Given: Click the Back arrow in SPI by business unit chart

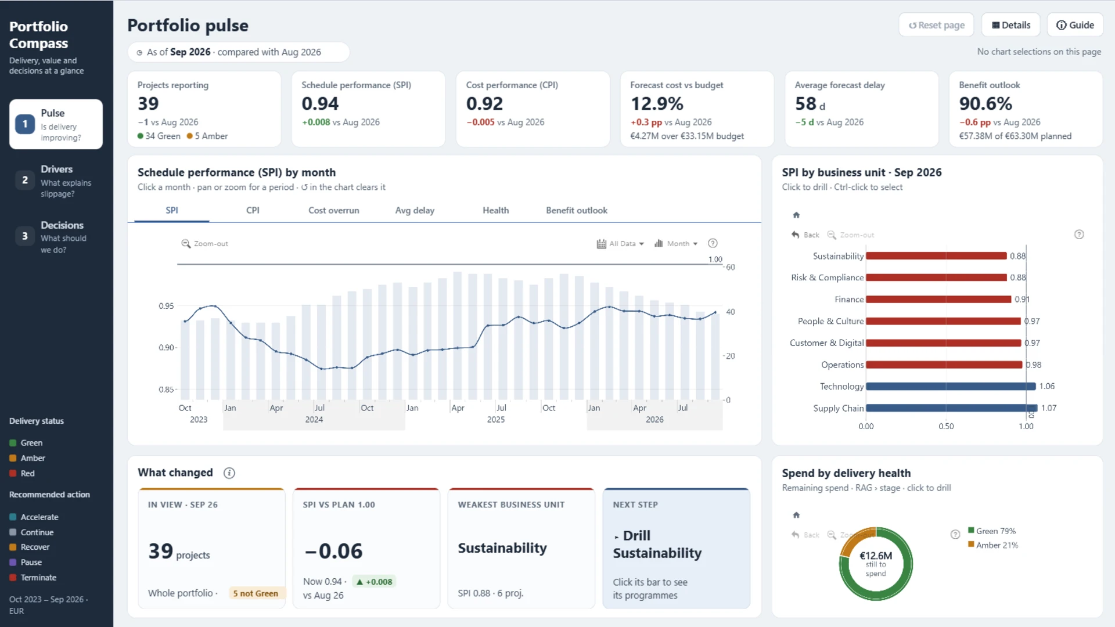Looking at the screenshot, I should click(795, 235).
